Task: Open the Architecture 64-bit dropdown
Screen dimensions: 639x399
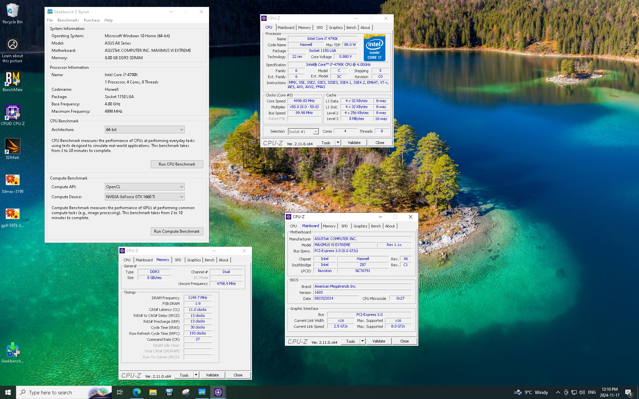Action: coord(144,130)
